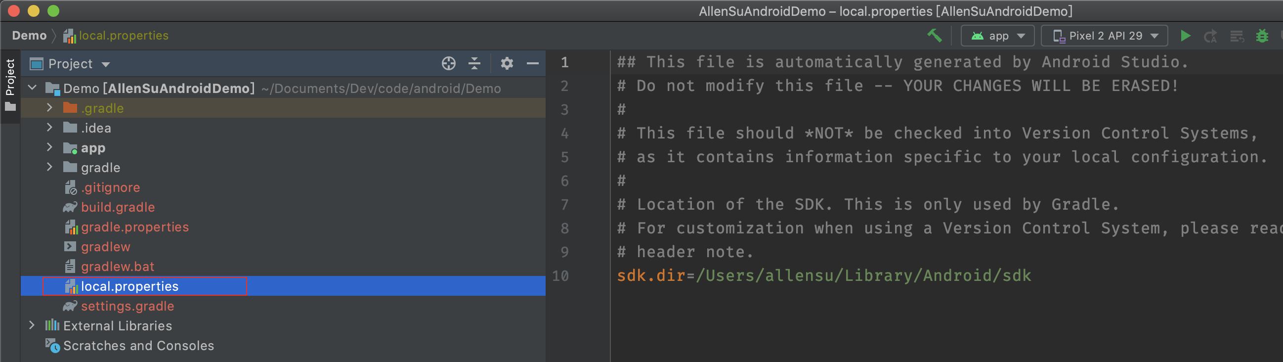Viewport: 1283px width, 362px height.
Task: Expand the app module arrow
Action: click(49, 147)
